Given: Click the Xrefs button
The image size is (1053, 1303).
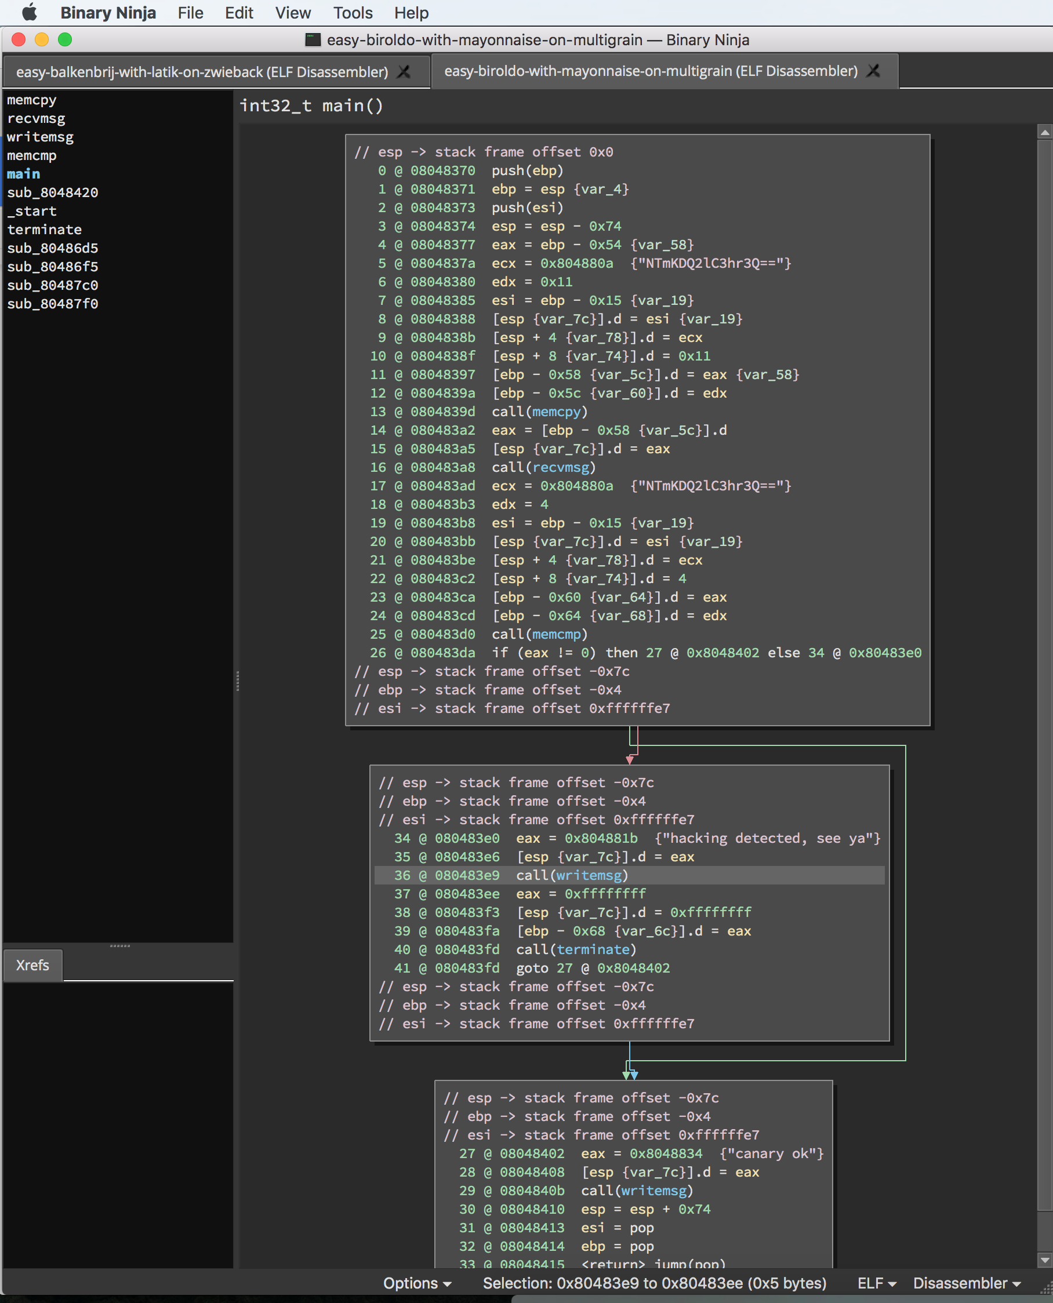Looking at the screenshot, I should [x=32, y=964].
